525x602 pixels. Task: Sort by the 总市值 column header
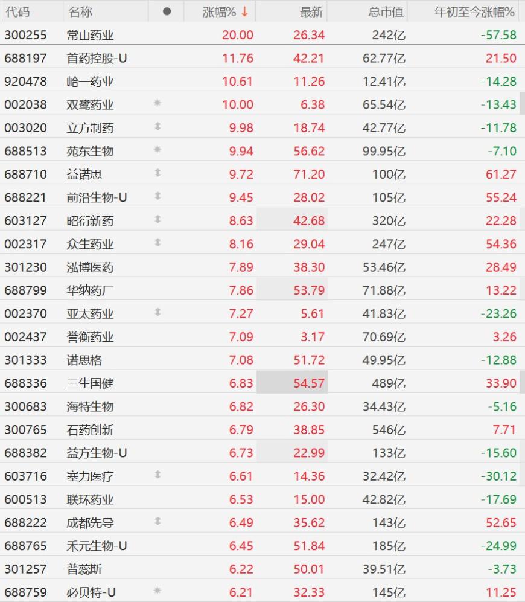pyautogui.click(x=386, y=12)
